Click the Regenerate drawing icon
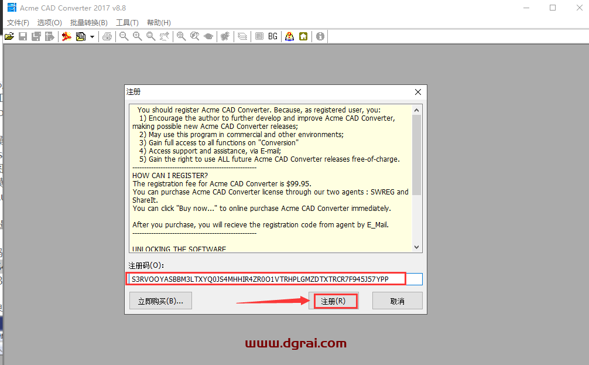Image resolution: width=589 pixels, height=365 pixels. tap(225, 36)
